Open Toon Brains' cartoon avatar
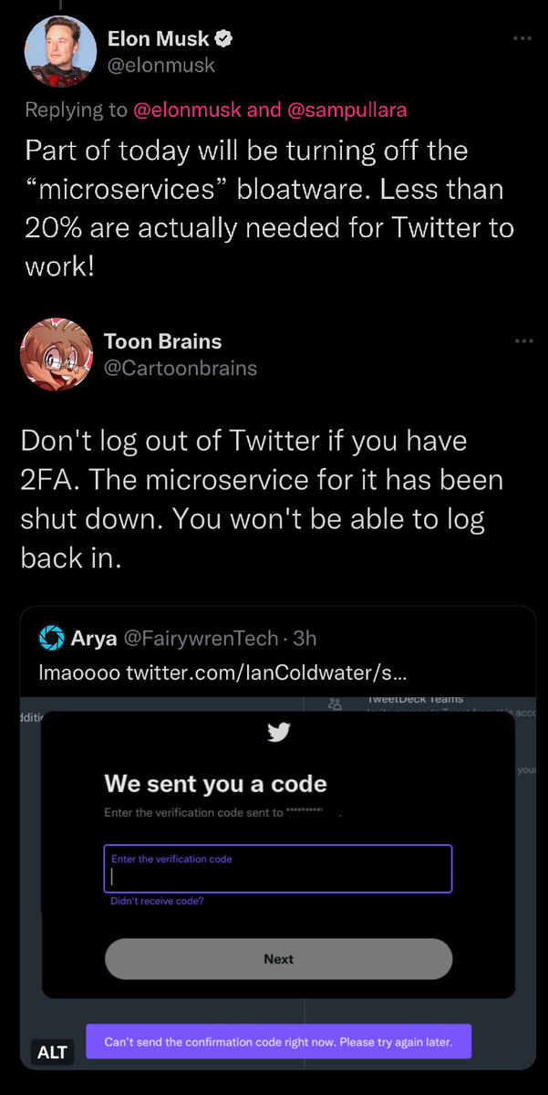The width and height of the screenshot is (548, 1095). [x=56, y=355]
